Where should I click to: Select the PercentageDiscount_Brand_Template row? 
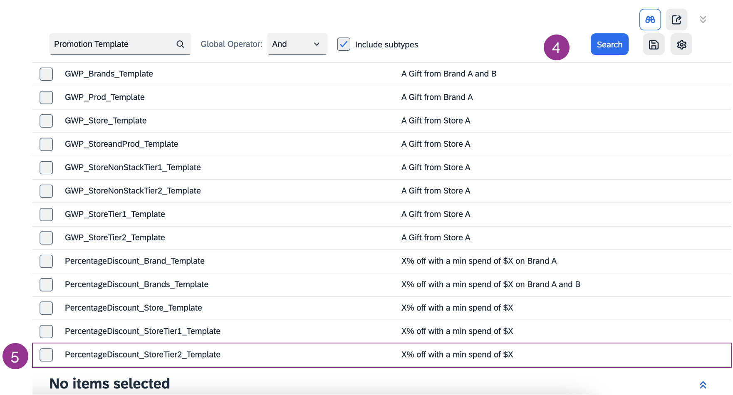(x=135, y=261)
